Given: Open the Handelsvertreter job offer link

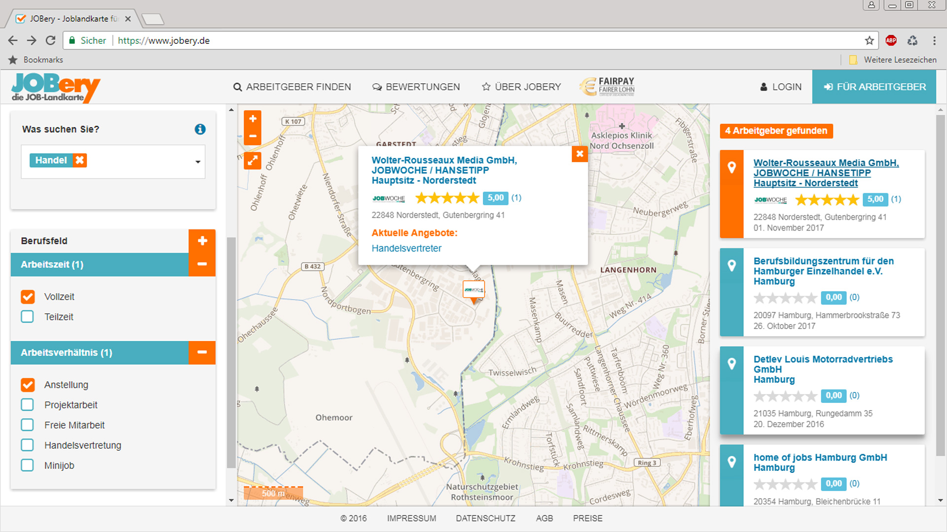Looking at the screenshot, I should click(406, 248).
